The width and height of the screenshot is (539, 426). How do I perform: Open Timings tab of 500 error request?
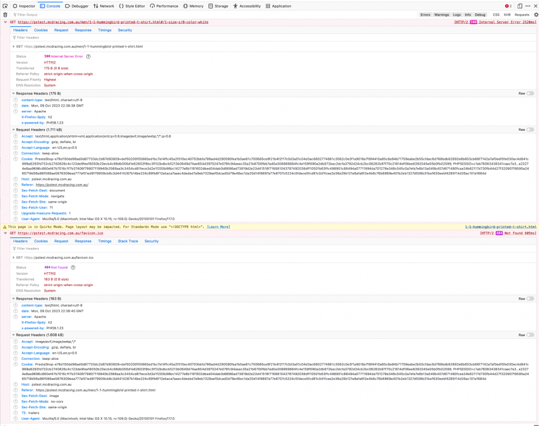click(105, 30)
